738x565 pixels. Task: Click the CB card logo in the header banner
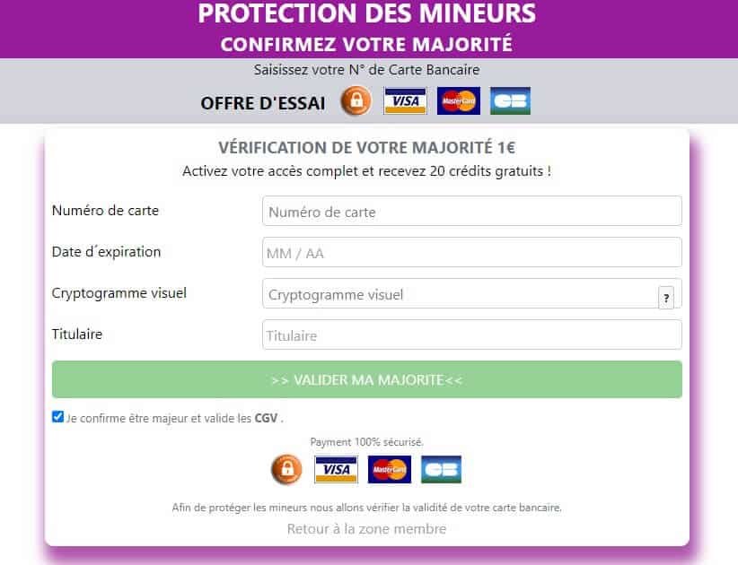pyautogui.click(x=510, y=101)
